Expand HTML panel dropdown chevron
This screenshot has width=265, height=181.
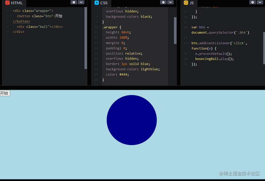pyautogui.click(x=81, y=2)
